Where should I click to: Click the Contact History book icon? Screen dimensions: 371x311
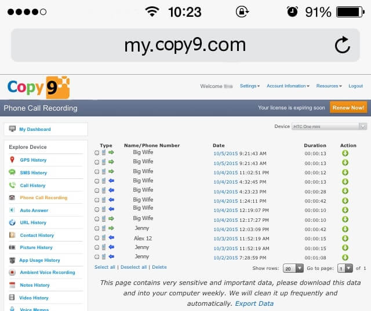pos(12,235)
